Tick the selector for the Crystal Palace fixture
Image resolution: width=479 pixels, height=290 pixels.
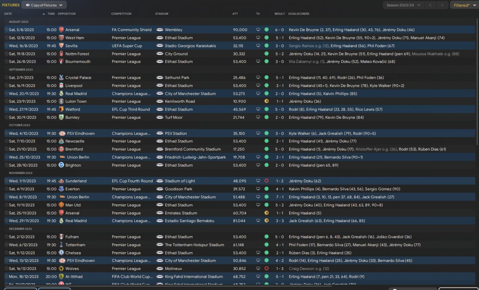[6, 78]
